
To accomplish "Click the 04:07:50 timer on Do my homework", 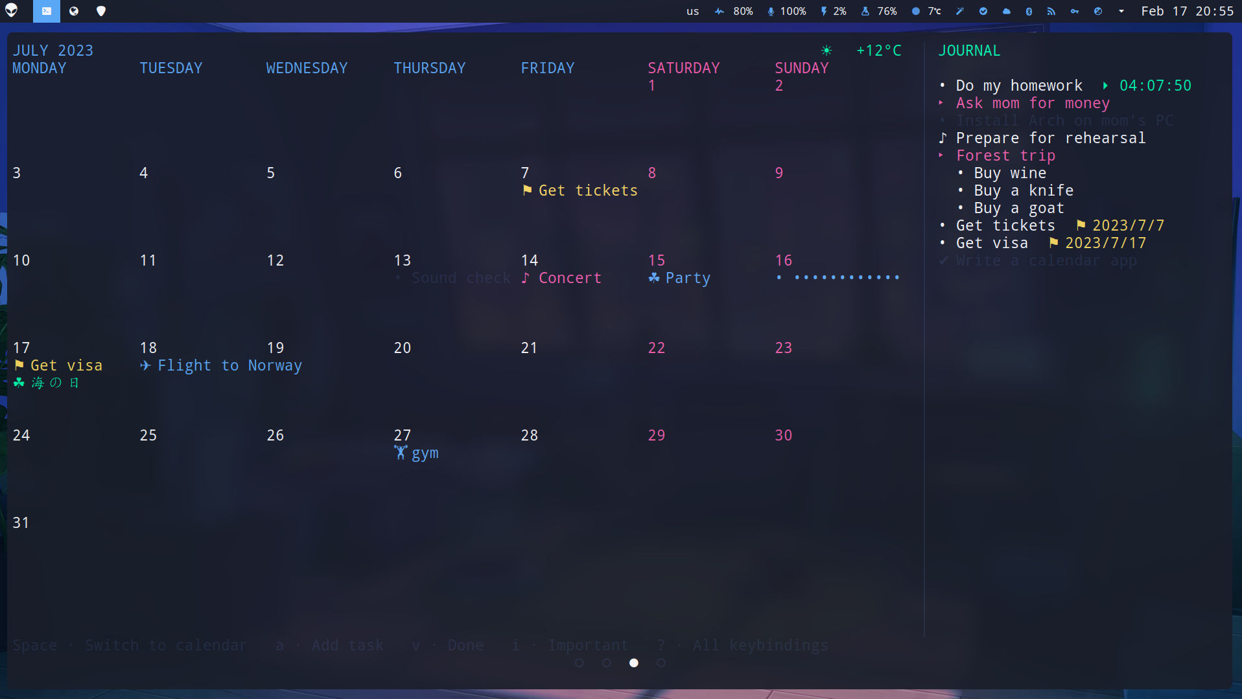I will 1155,85.
